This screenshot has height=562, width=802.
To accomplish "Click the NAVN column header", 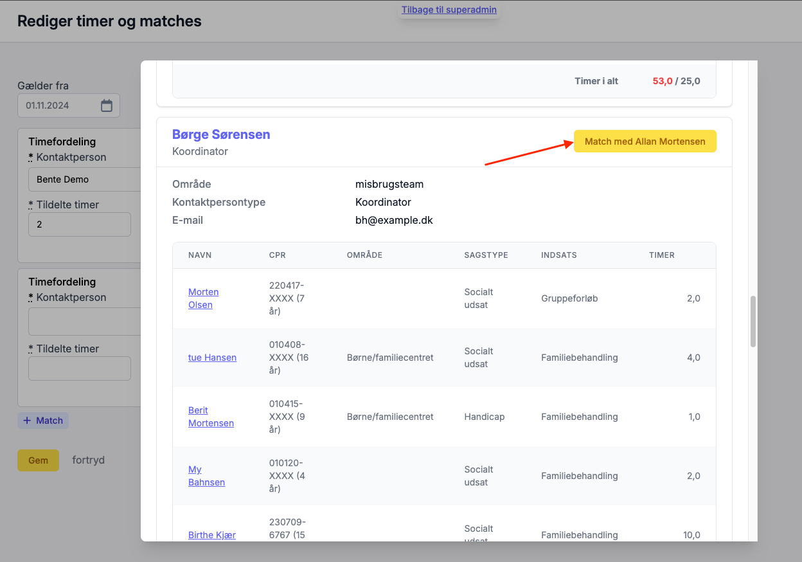I will pyautogui.click(x=200, y=255).
